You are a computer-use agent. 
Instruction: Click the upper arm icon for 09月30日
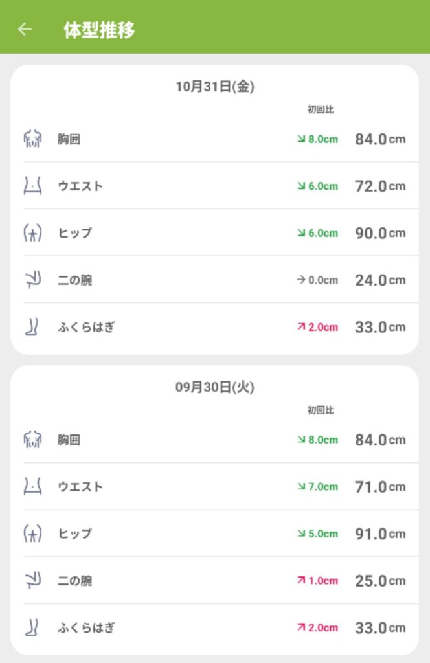click(32, 581)
